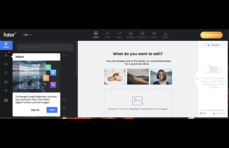Click the Open image icon

tap(96, 35)
